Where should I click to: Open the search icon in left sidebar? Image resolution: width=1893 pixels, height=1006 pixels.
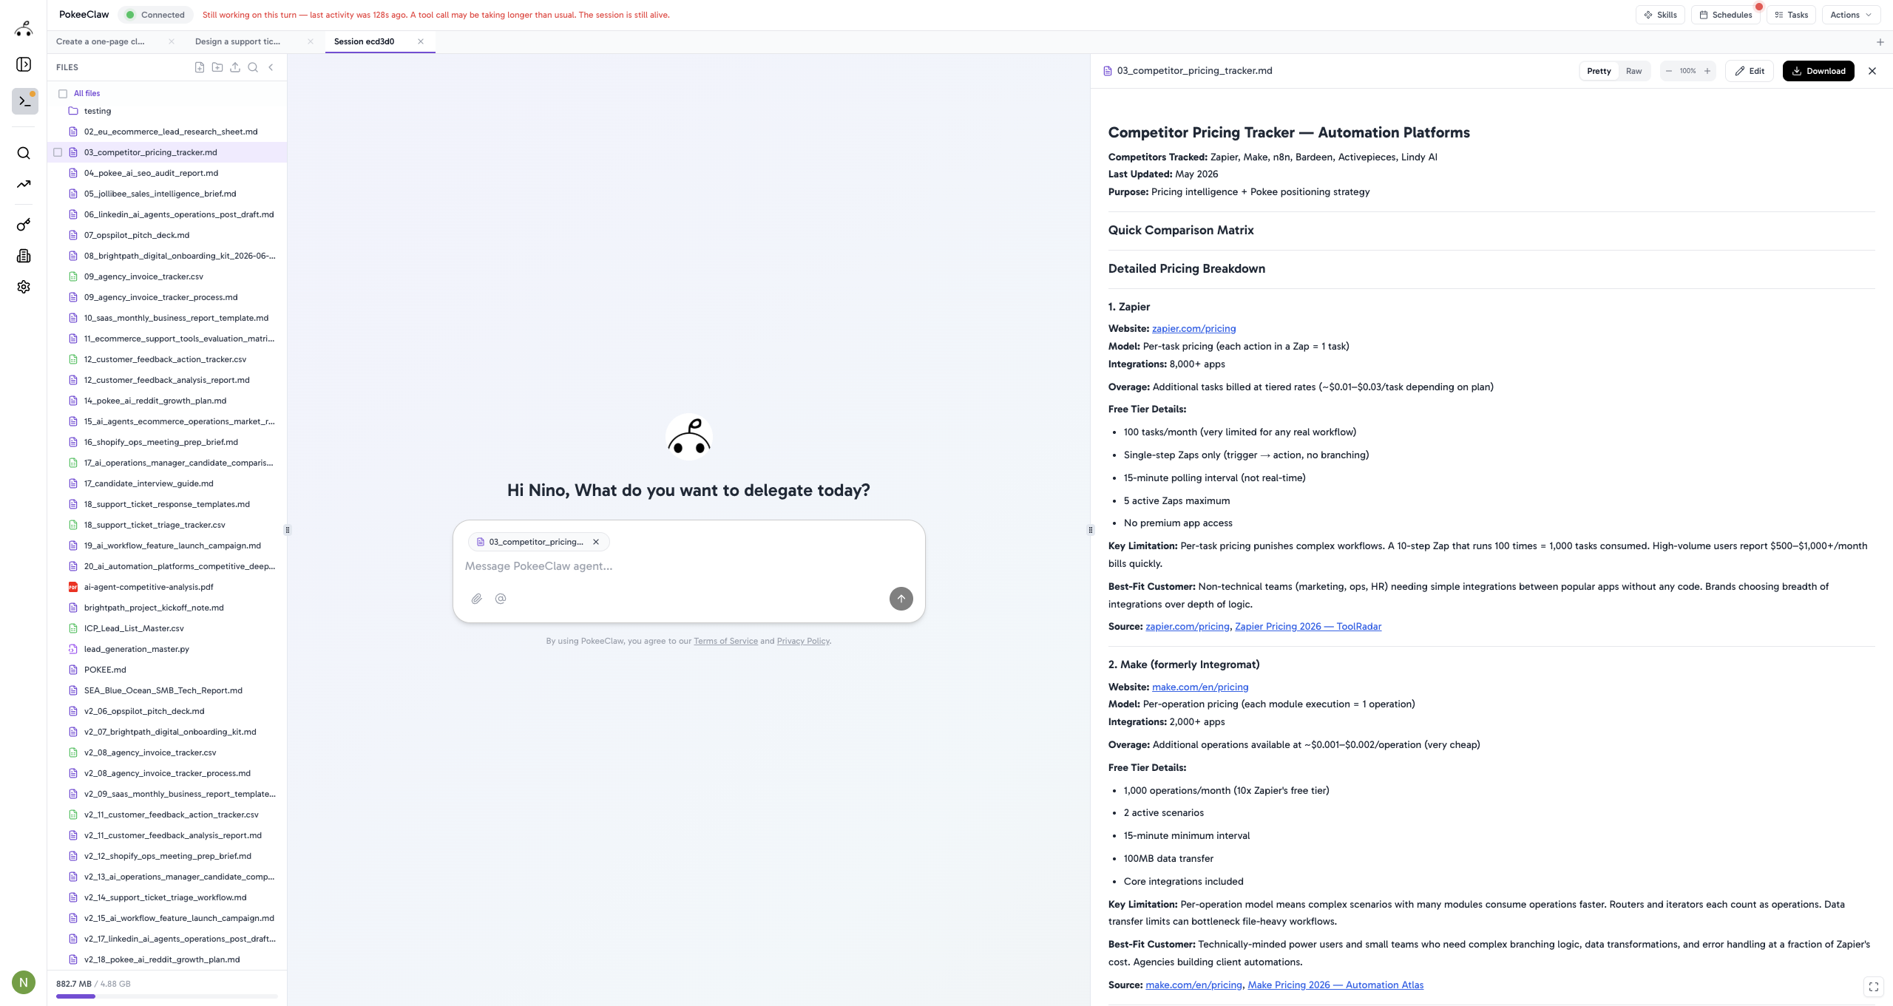[24, 153]
